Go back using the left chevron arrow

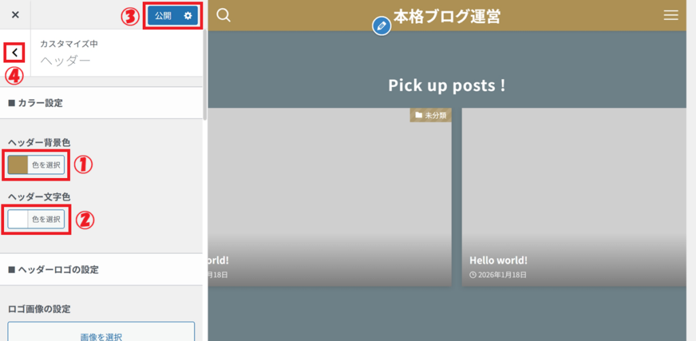click(15, 52)
